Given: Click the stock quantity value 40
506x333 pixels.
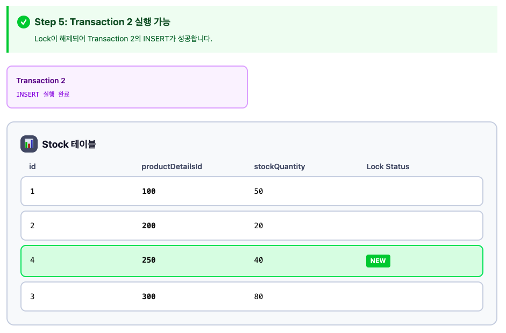Looking at the screenshot, I should (259, 260).
